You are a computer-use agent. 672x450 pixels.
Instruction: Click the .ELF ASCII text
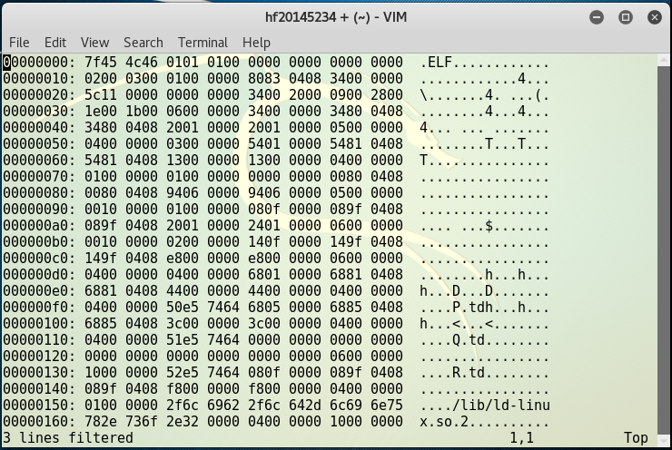(436, 62)
